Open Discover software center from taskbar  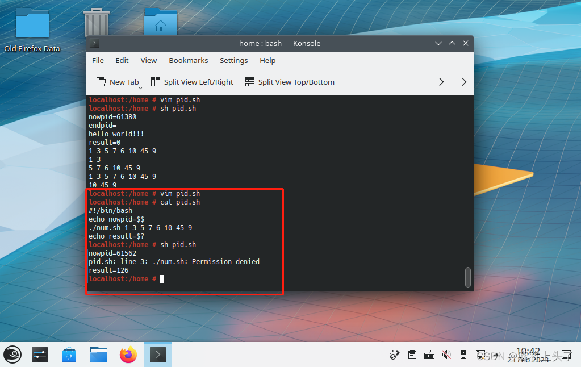coord(69,355)
